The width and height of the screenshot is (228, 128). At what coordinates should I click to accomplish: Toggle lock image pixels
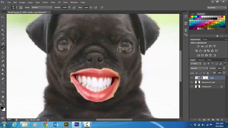pos(200,73)
